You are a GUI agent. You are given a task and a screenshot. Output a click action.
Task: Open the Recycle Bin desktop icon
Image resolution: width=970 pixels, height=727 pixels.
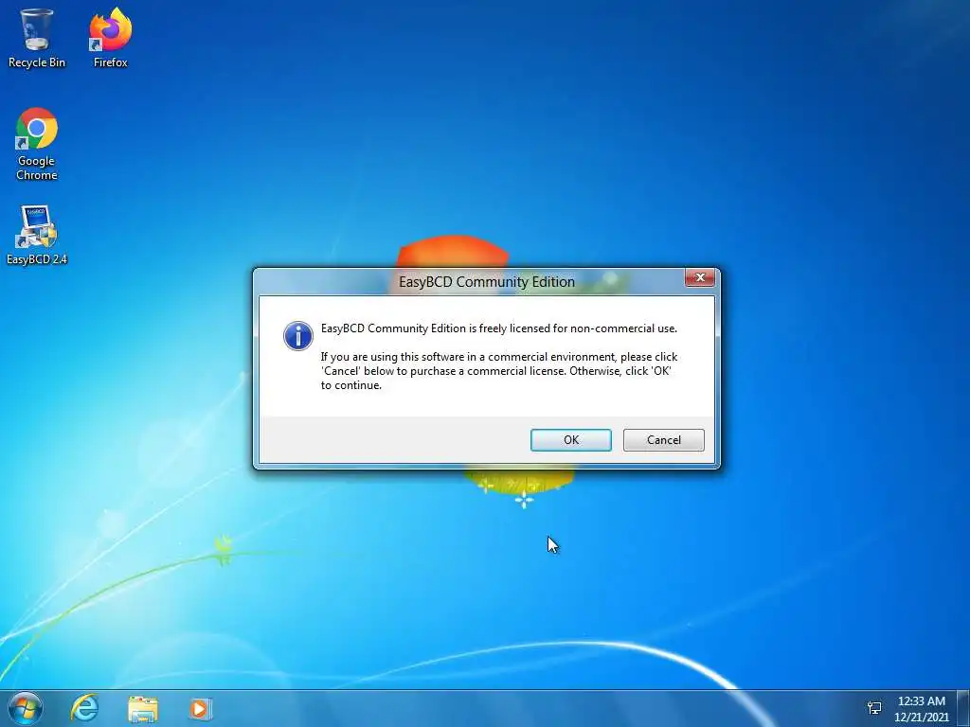(37, 38)
